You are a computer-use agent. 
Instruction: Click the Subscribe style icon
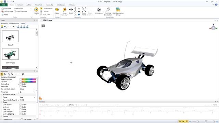tap(2, 9)
